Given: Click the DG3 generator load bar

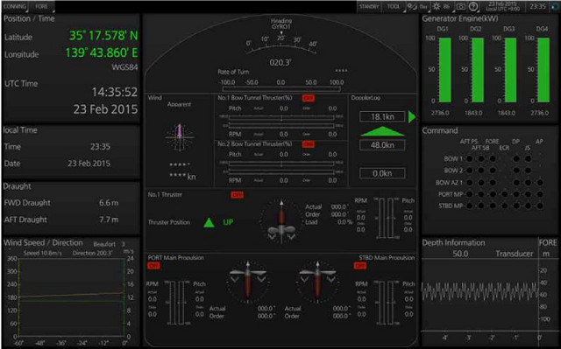Looking at the screenshot, I should pos(510,70).
